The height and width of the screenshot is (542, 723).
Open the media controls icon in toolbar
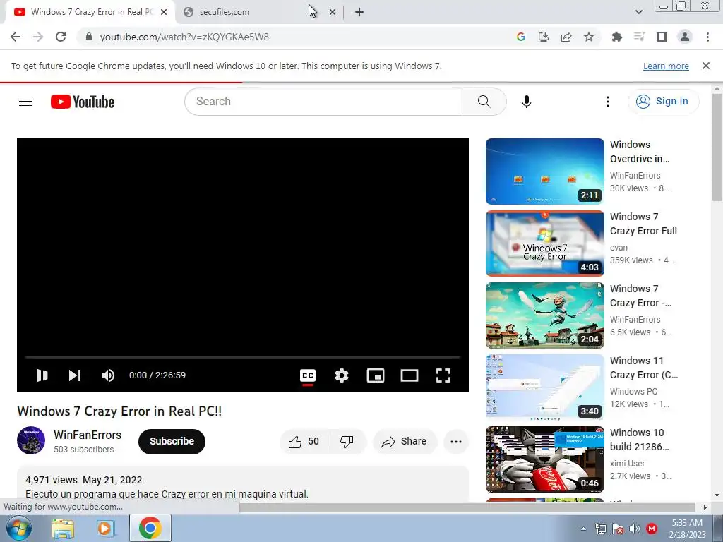pos(640,37)
